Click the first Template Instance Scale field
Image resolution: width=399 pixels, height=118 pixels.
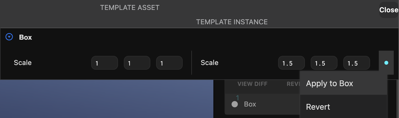(291, 63)
